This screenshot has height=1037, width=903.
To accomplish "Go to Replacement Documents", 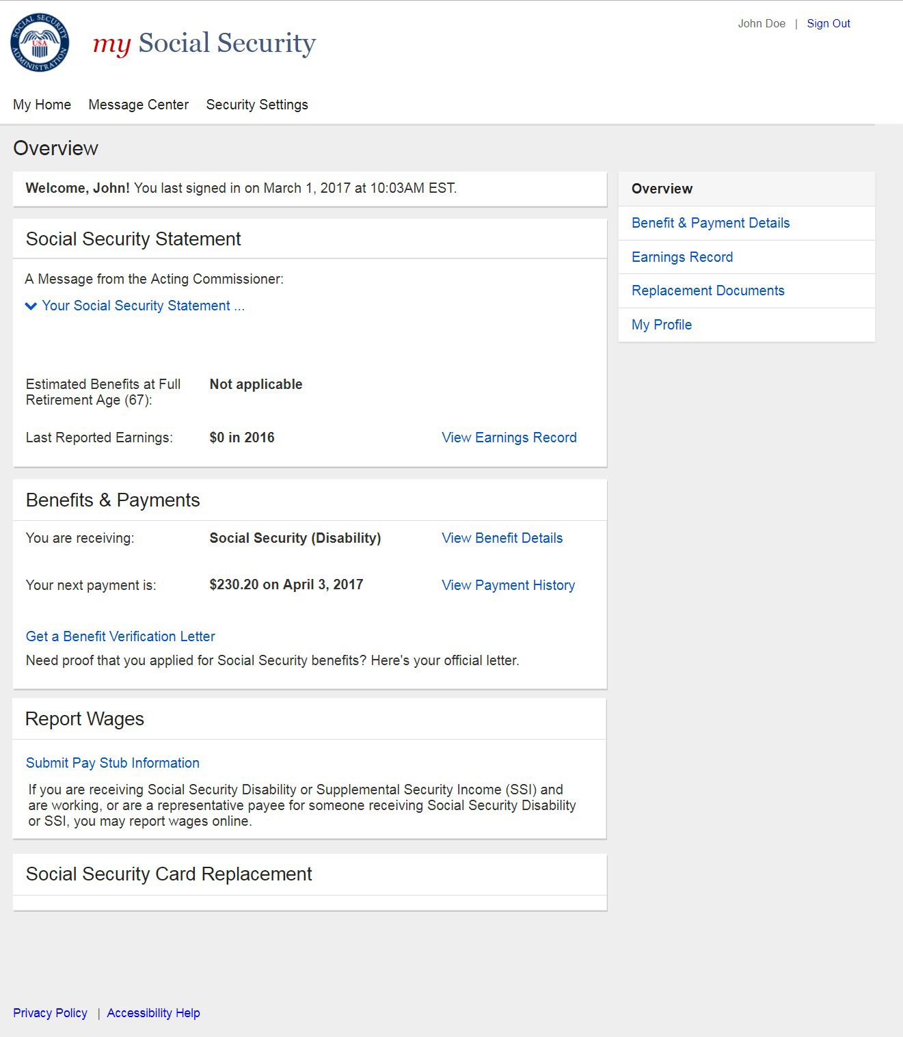I will 707,291.
